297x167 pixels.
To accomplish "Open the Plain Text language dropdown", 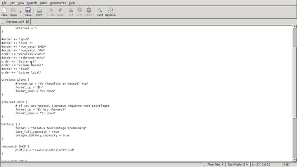I will pos(215,164).
